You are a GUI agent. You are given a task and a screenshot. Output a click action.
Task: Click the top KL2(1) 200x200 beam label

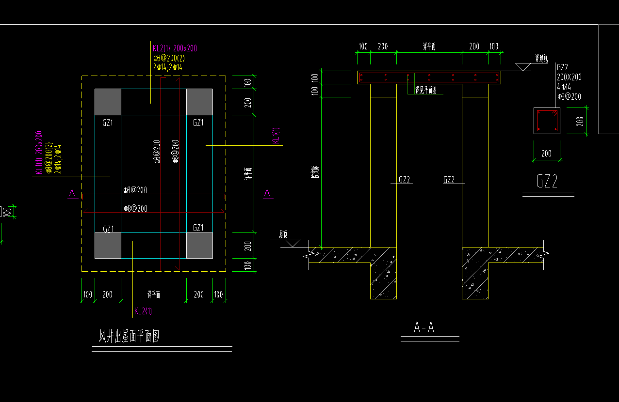pos(175,48)
